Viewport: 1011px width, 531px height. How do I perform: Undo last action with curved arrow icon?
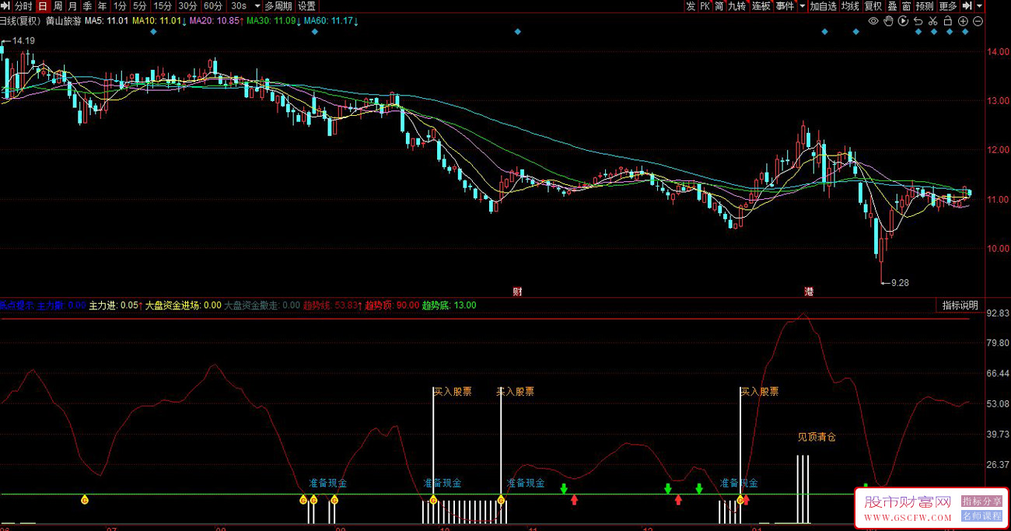pyautogui.click(x=918, y=21)
